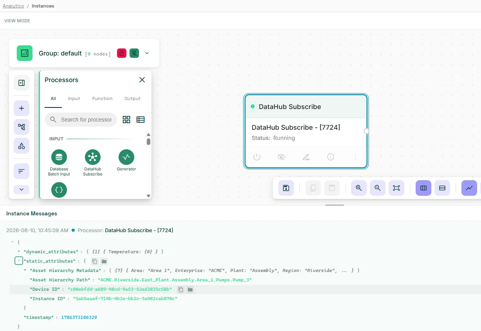This screenshot has width=481, height=331.
Task: Click the Processors list scrollbar thumb
Action: 148,141
